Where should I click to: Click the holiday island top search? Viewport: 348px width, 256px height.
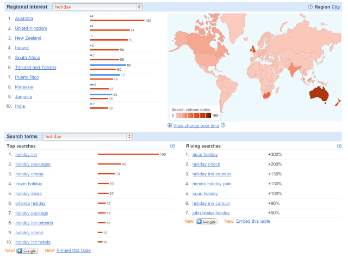click(29, 233)
